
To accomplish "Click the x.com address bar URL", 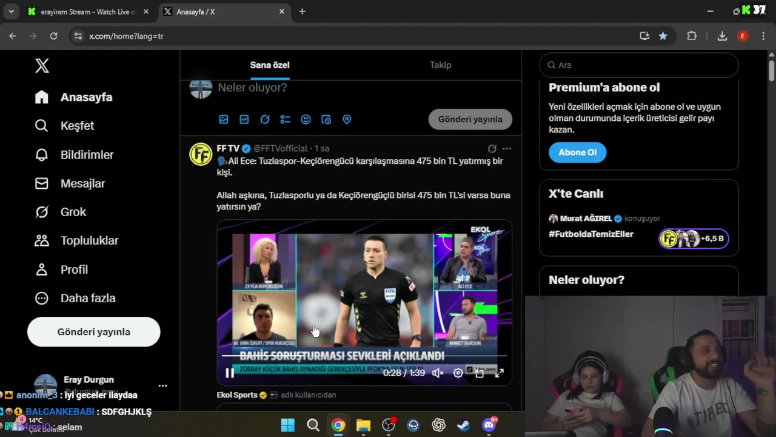I will click(126, 36).
